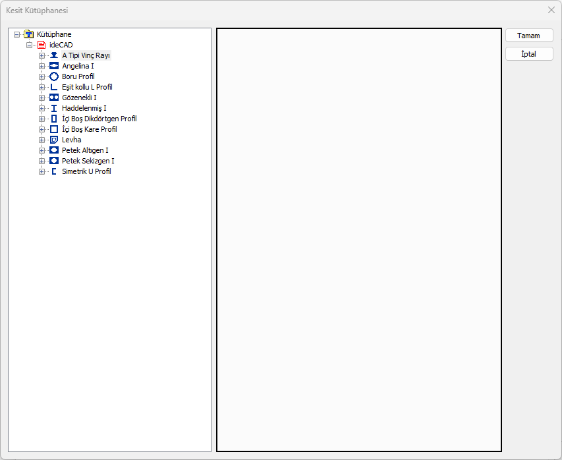Expand the Petek Altıgen I node
The image size is (562, 460).
tap(42, 150)
